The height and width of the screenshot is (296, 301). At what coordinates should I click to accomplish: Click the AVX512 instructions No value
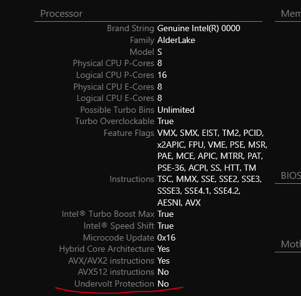(163, 272)
